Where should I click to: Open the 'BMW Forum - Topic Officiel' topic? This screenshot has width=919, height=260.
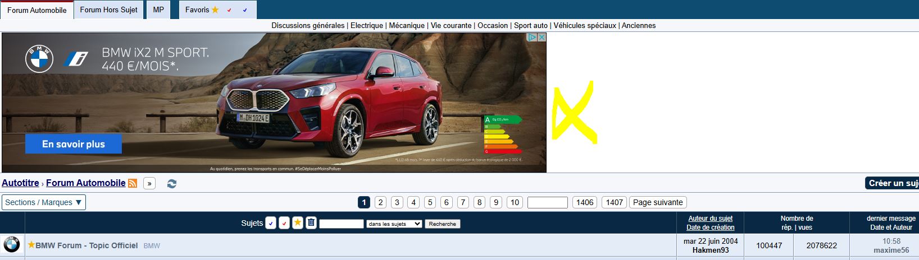tap(87, 245)
